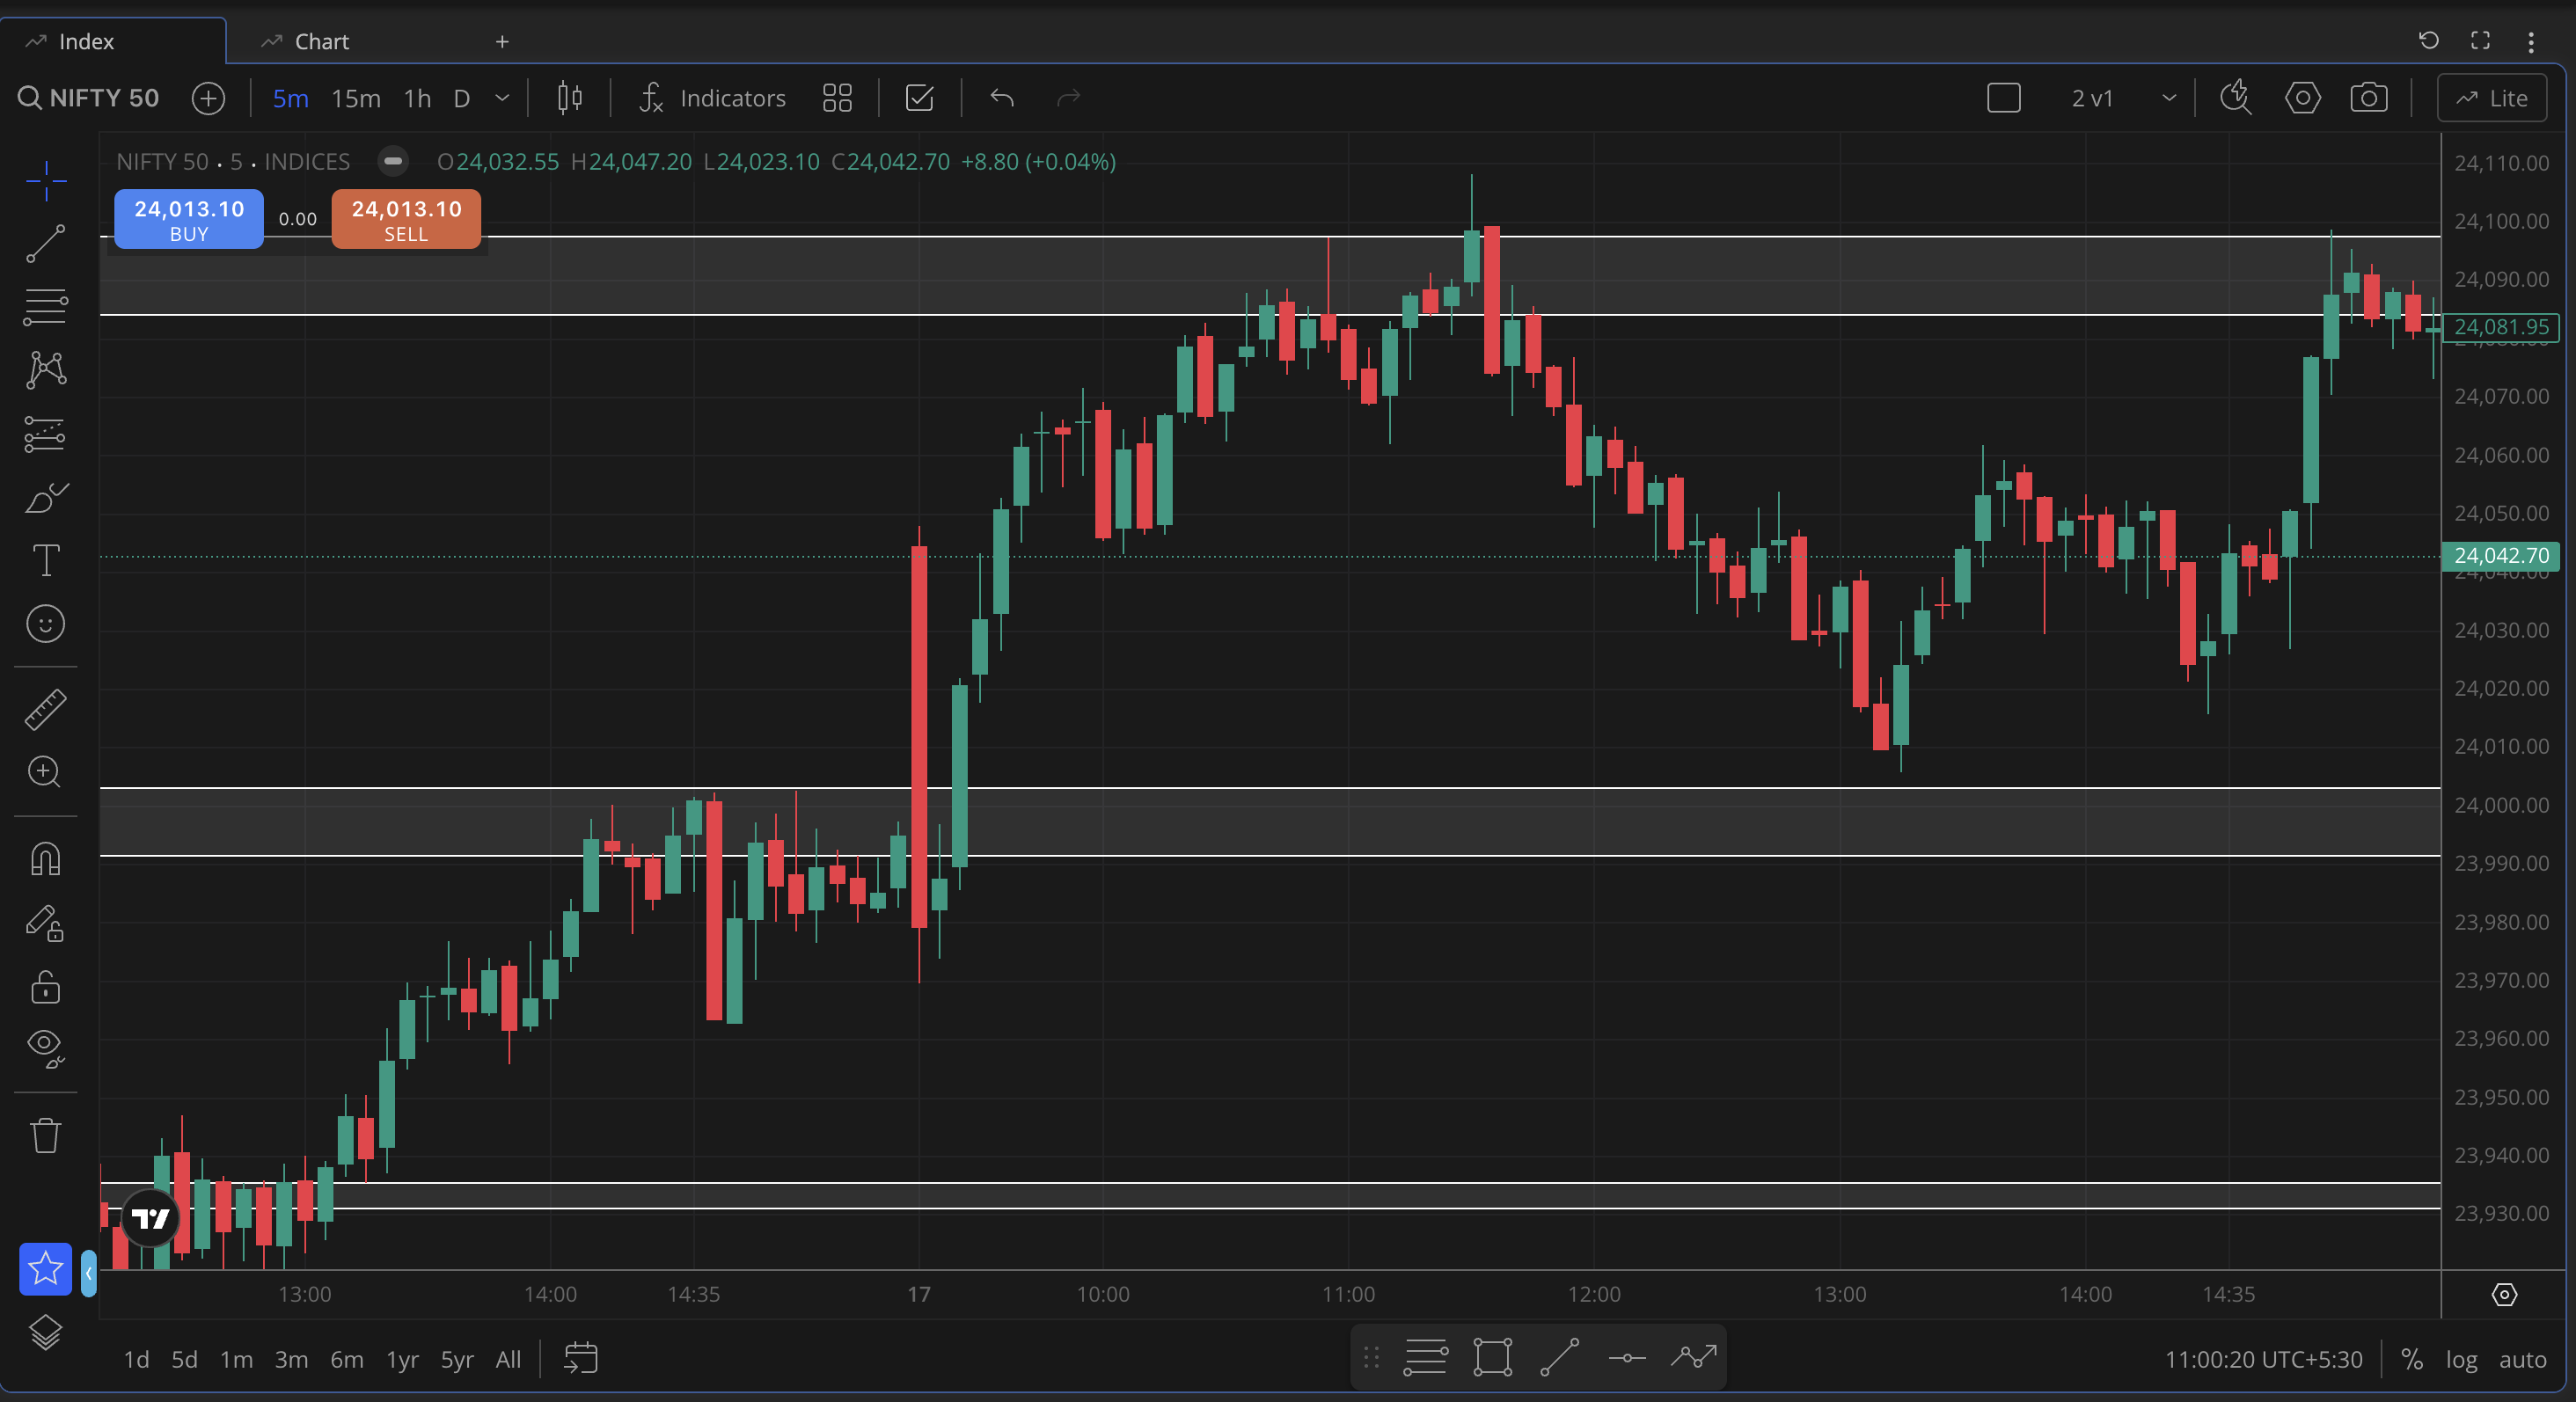Open the quick search lightning icon
Image resolution: width=2576 pixels, height=1402 pixels.
tap(2236, 98)
